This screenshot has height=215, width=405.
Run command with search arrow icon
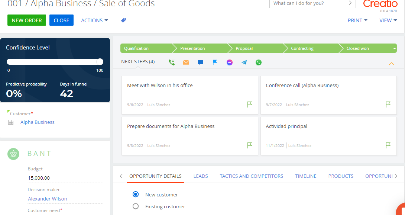(350, 3)
